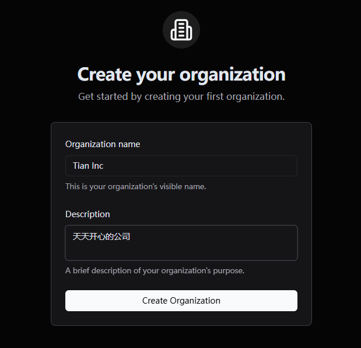The image size is (361, 348).
Task: Place cursor in the "Tian Inc" text
Action: pyautogui.click(x=88, y=166)
